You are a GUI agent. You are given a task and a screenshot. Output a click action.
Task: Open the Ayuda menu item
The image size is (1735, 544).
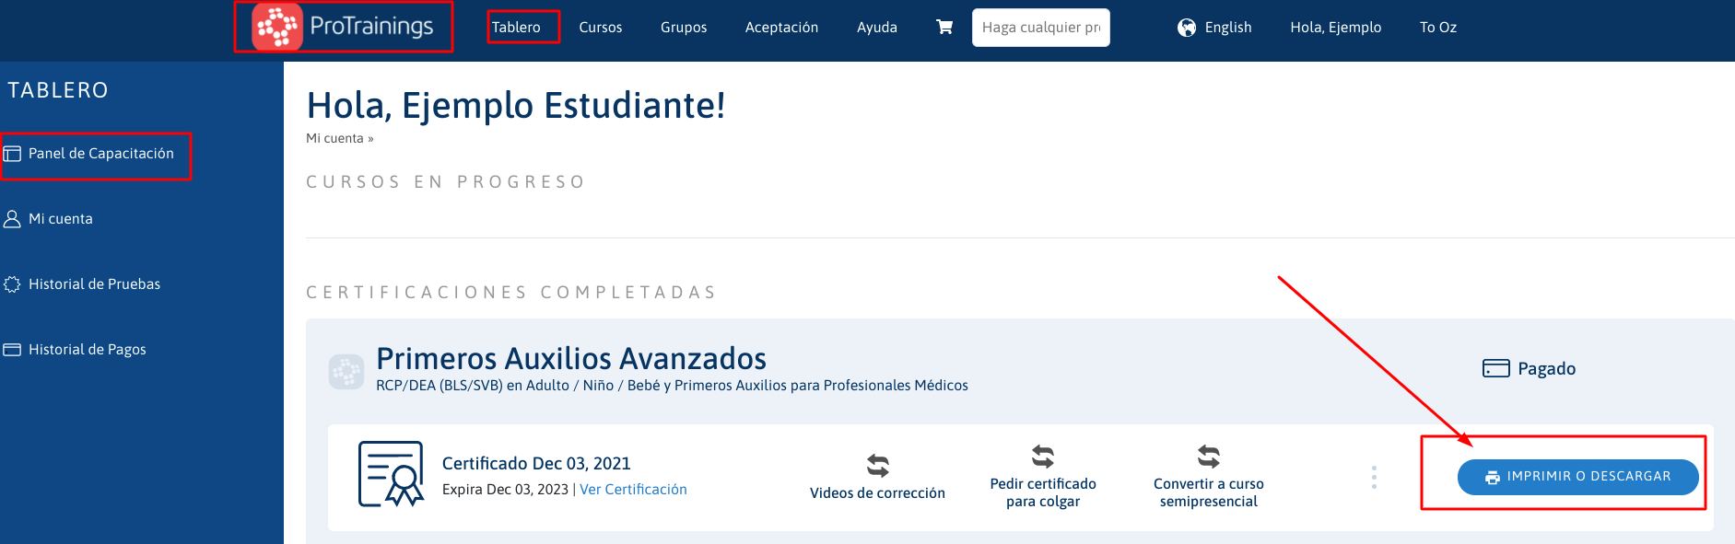point(877,28)
